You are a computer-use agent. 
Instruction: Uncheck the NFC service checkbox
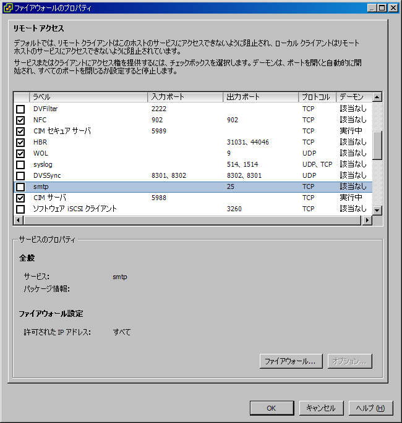(20, 120)
